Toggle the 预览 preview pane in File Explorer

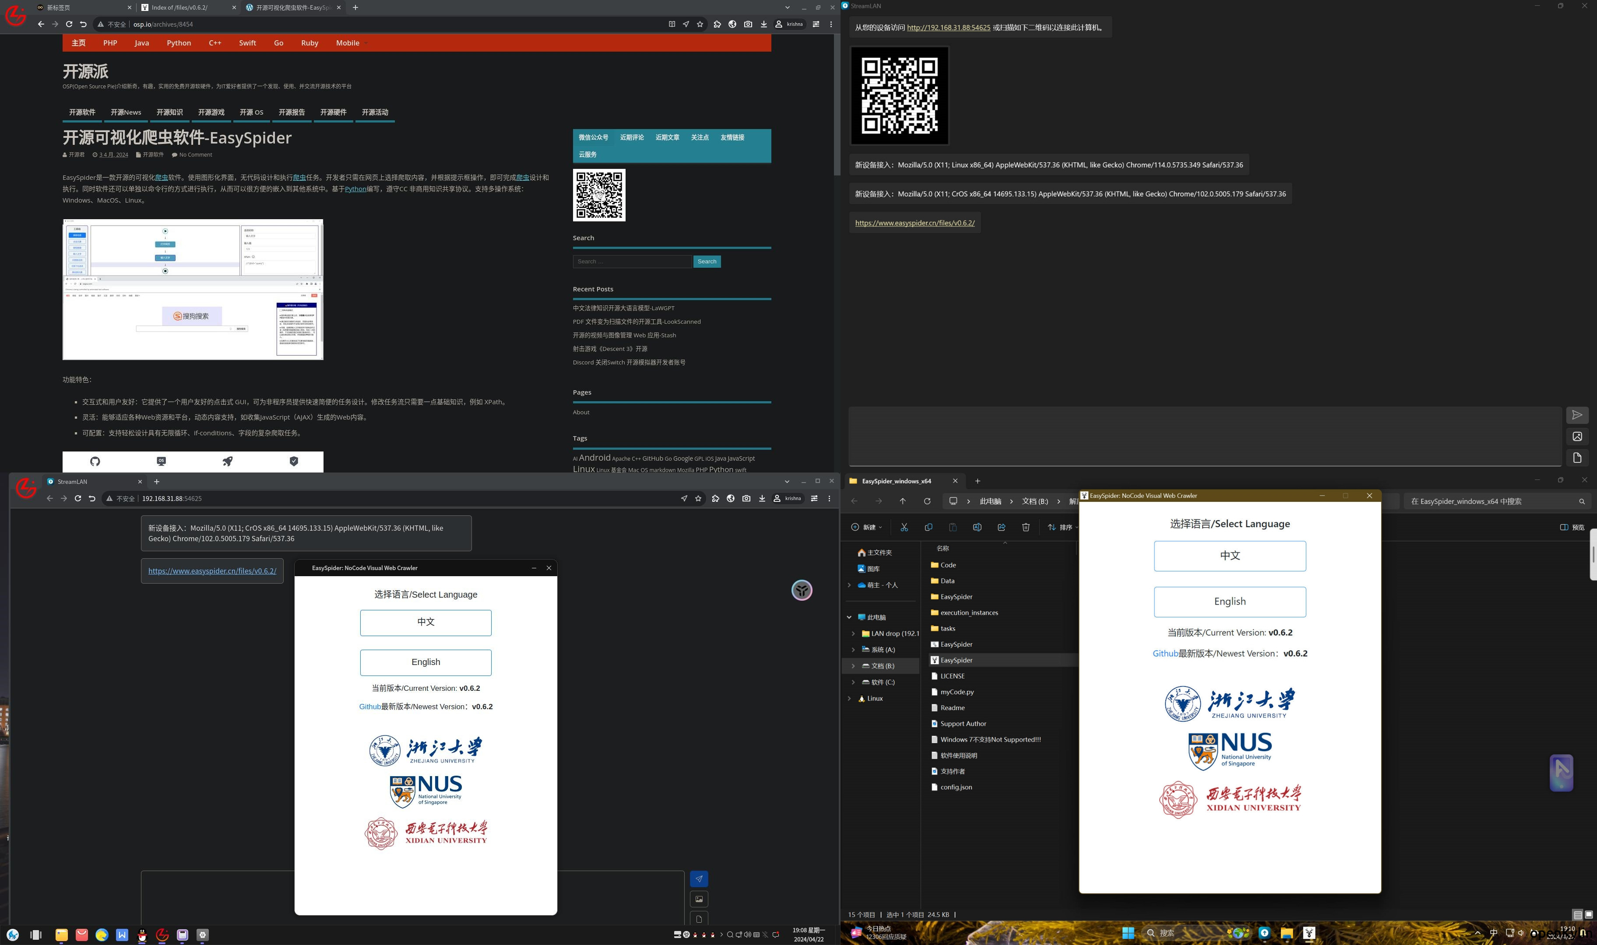click(1572, 527)
